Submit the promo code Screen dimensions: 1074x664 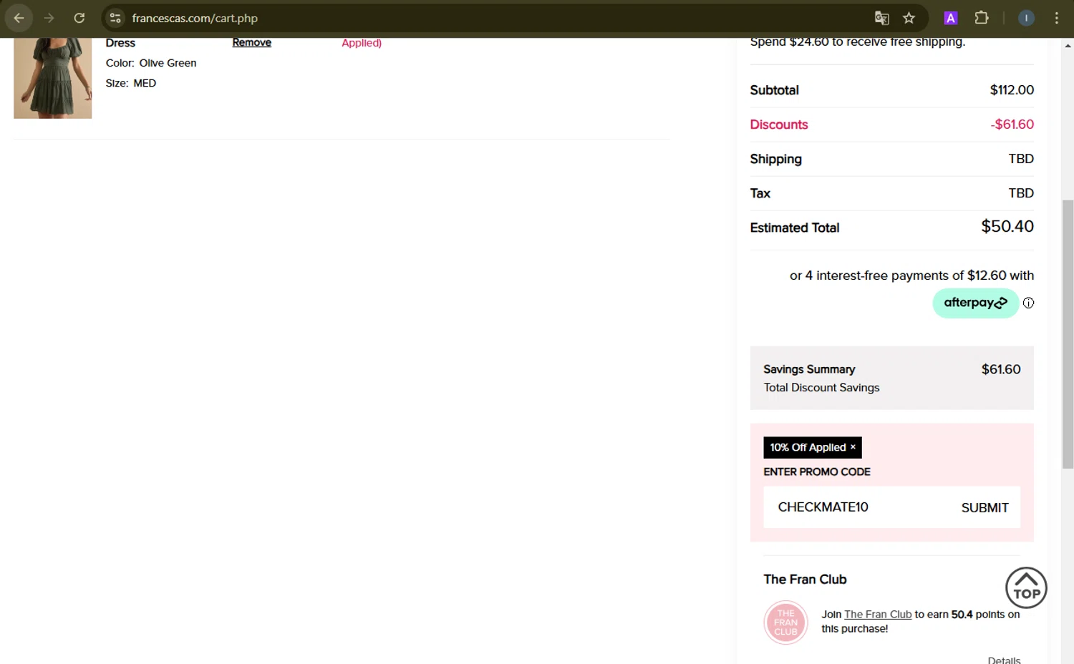(984, 507)
